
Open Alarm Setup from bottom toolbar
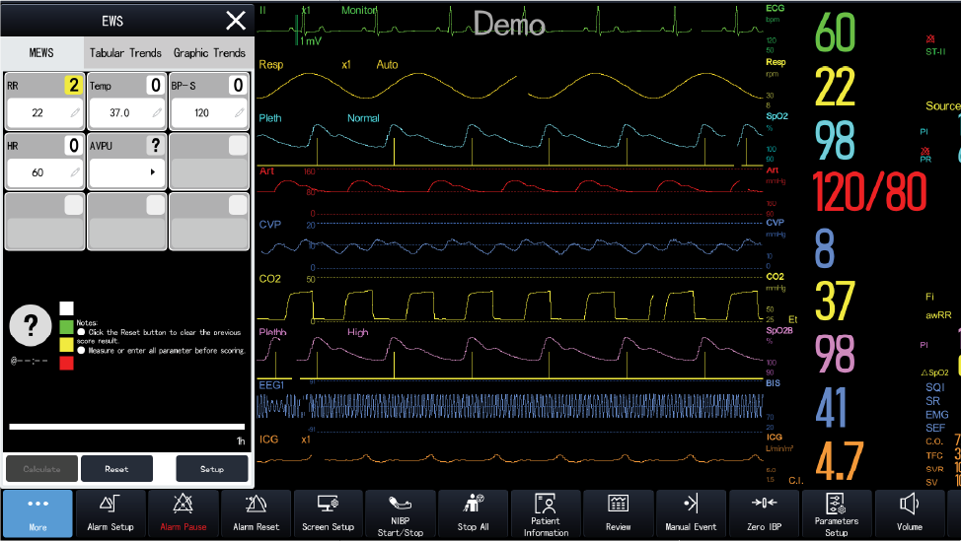pos(110,514)
